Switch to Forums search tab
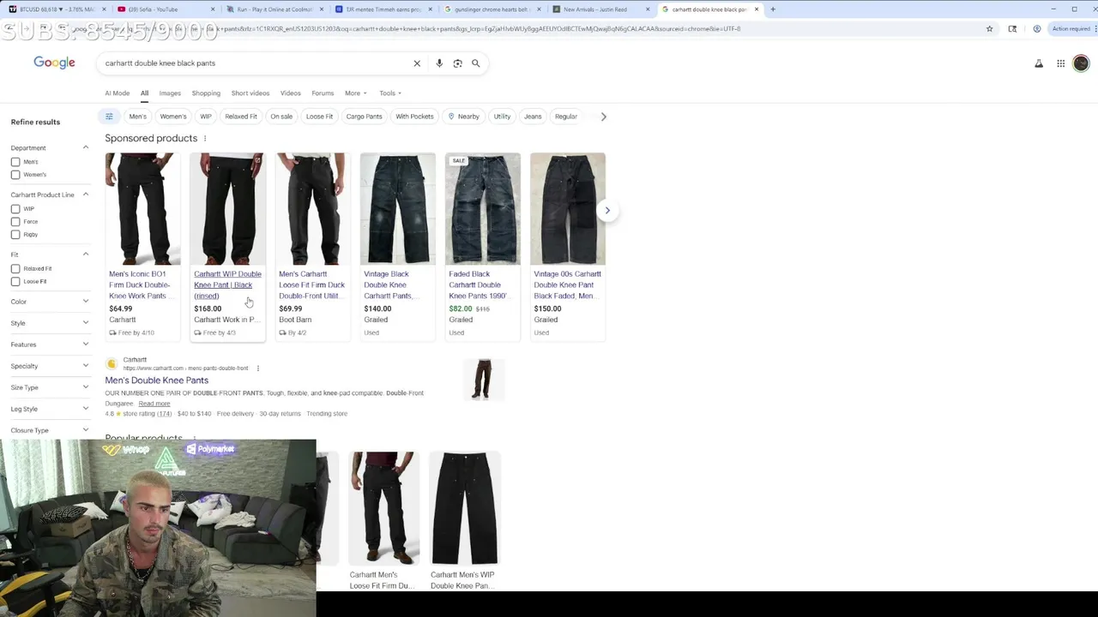 323,93
